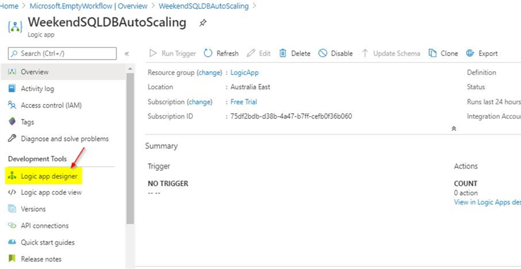Viewport: 521px width, 269px height.
Task: Click Home in the breadcrumb
Action: (x=9, y=6)
